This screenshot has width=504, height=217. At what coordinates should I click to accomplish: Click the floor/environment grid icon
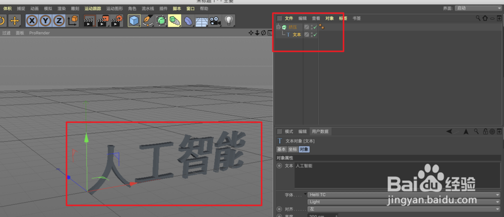pyautogui.click(x=202, y=21)
